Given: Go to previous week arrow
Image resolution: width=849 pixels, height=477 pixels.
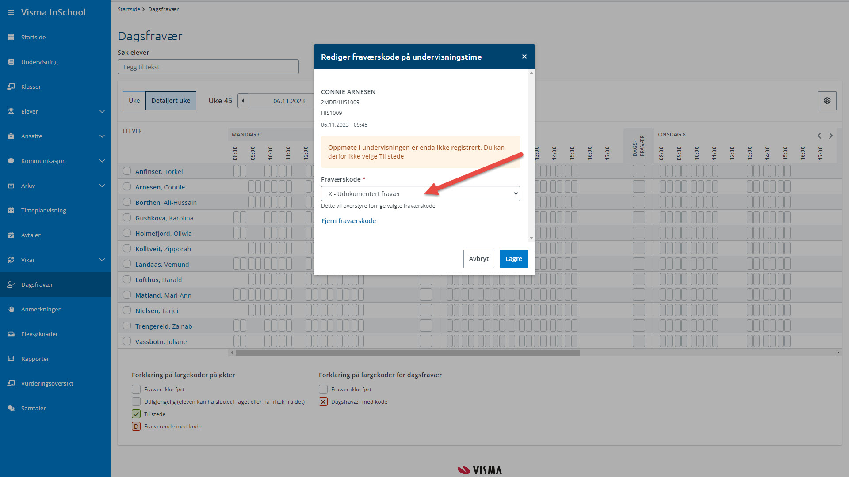Looking at the screenshot, I should [x=243, y=101].
